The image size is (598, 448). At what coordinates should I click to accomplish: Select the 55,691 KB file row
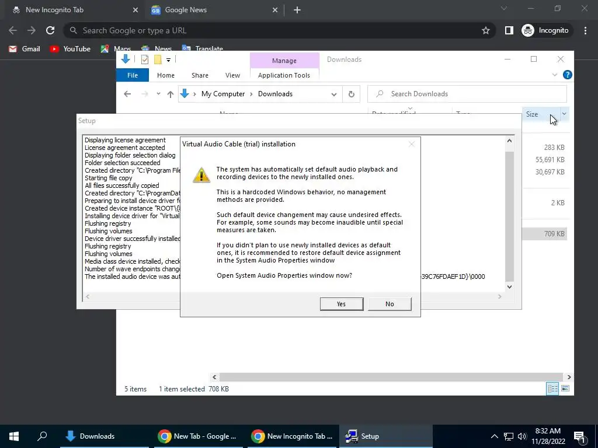[x=545, y=160]
